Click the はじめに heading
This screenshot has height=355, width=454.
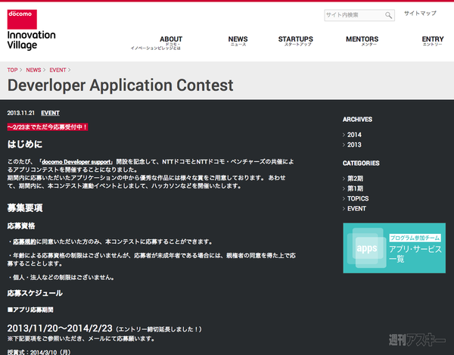pos(25,145)
